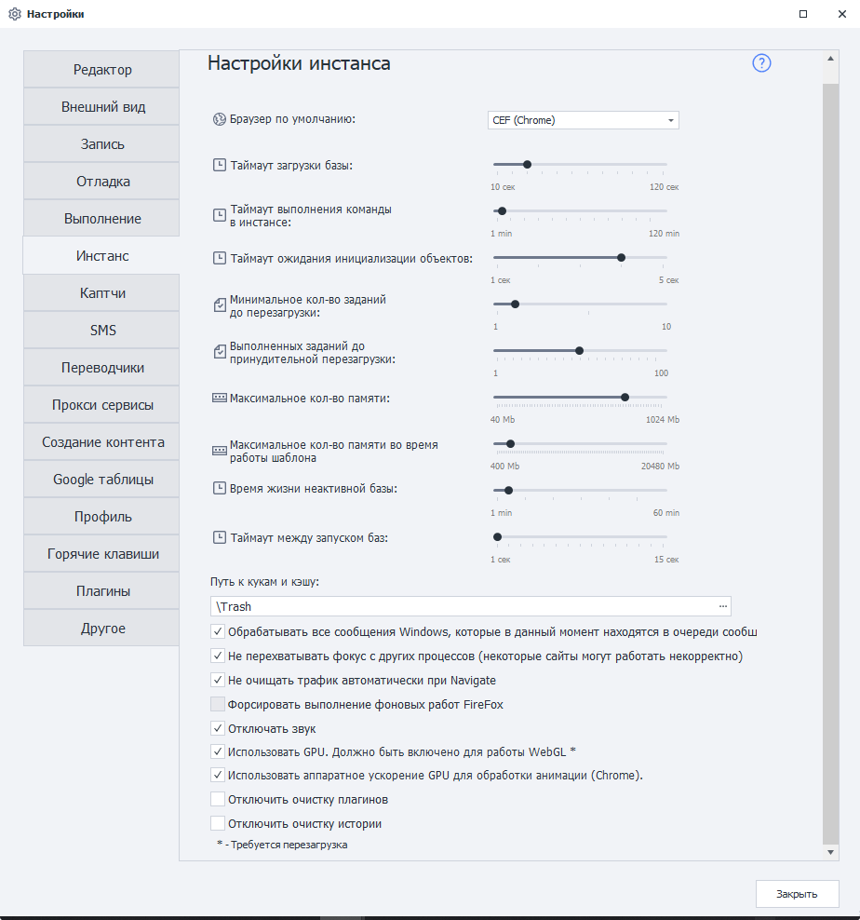Open the default browser dropdown 'CEF (Chrome)'
860x920 pixels.
click(583, 120)
